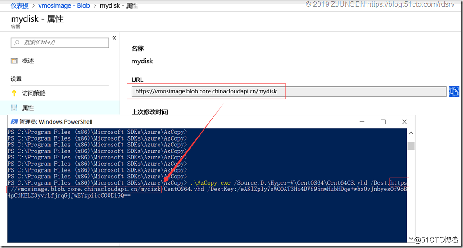
Task: Click the 访问策略 key icon
Action: [x=14, y=93]
